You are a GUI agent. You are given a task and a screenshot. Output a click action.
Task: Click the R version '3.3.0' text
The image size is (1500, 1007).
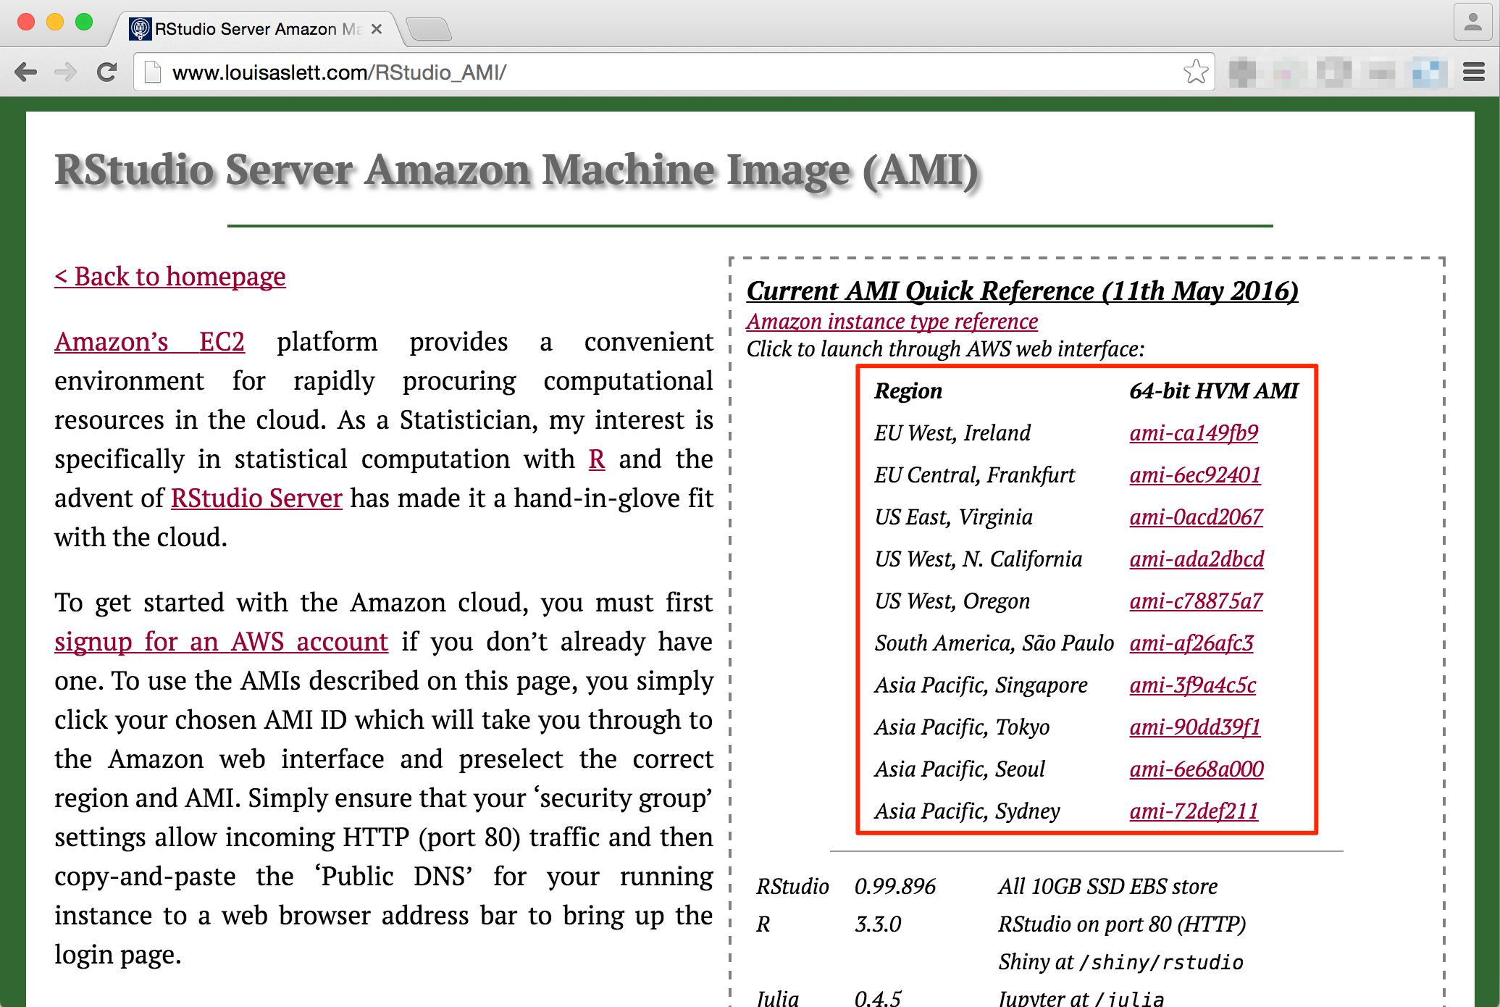(x=878, y=924)
